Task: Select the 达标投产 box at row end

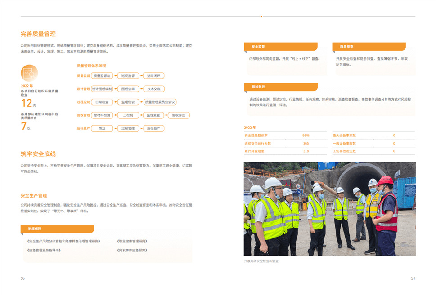Action: tap(153, 128)
